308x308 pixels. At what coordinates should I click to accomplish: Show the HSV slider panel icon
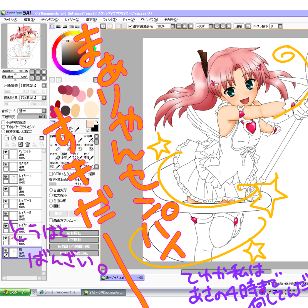(x=65, y=26)
